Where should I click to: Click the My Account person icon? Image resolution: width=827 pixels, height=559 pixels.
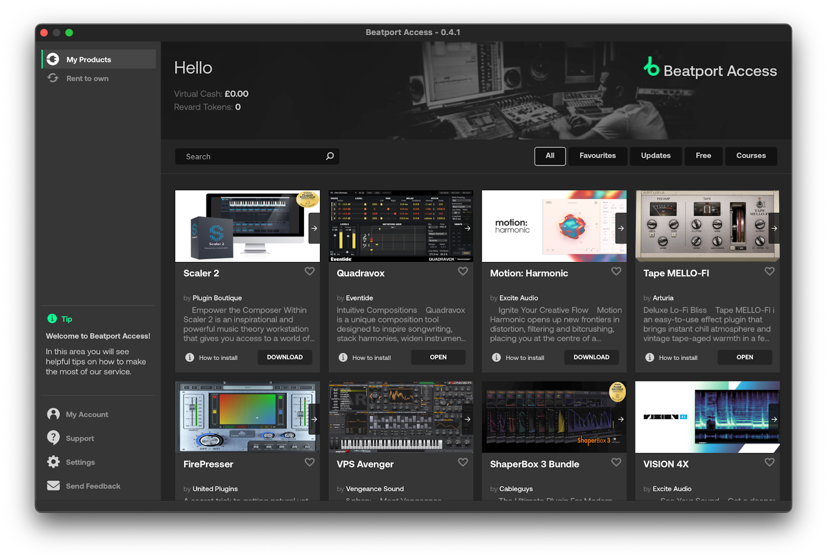[53, 414]
